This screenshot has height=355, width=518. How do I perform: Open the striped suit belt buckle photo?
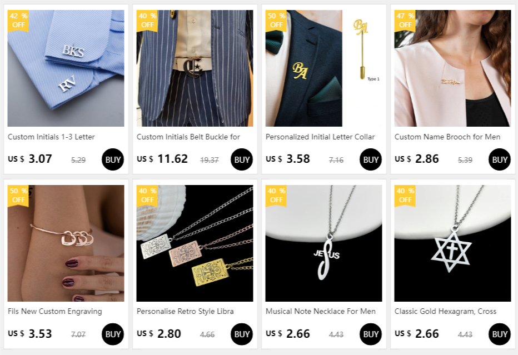(x=195, y=68)
